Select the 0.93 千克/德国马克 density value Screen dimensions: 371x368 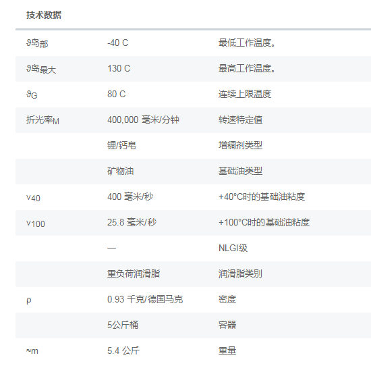145,299
